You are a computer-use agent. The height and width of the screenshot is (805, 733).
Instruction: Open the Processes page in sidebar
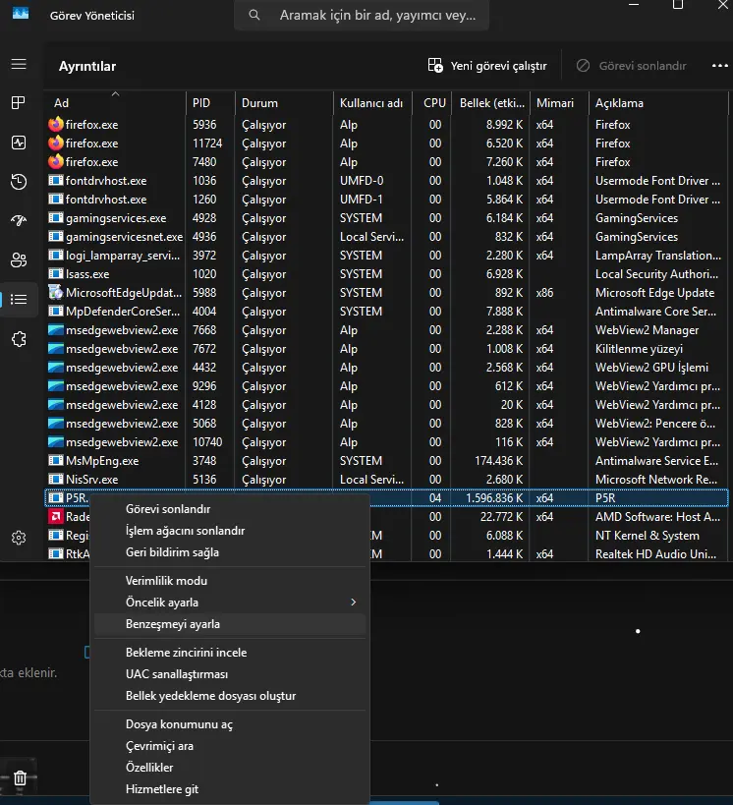tap(19, 102)
